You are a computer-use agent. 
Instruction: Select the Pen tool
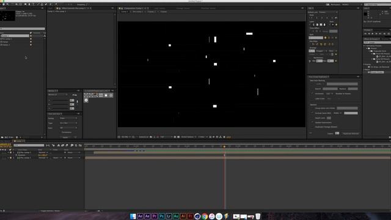(29, 4)
